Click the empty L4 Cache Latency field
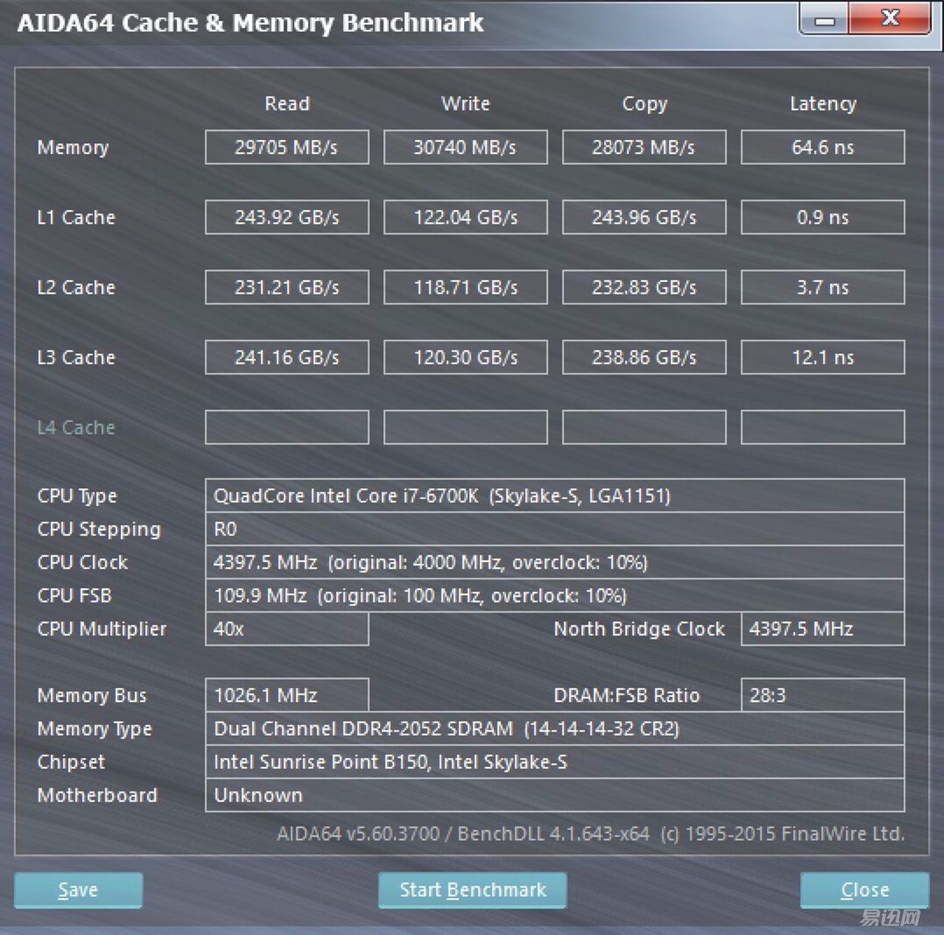Image resolution: width=944 pixels, height=935 pixels. [x=822, y=428]
